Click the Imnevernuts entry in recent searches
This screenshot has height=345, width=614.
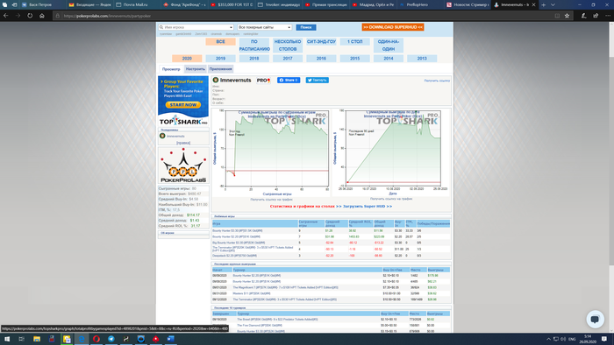[175, 136]
